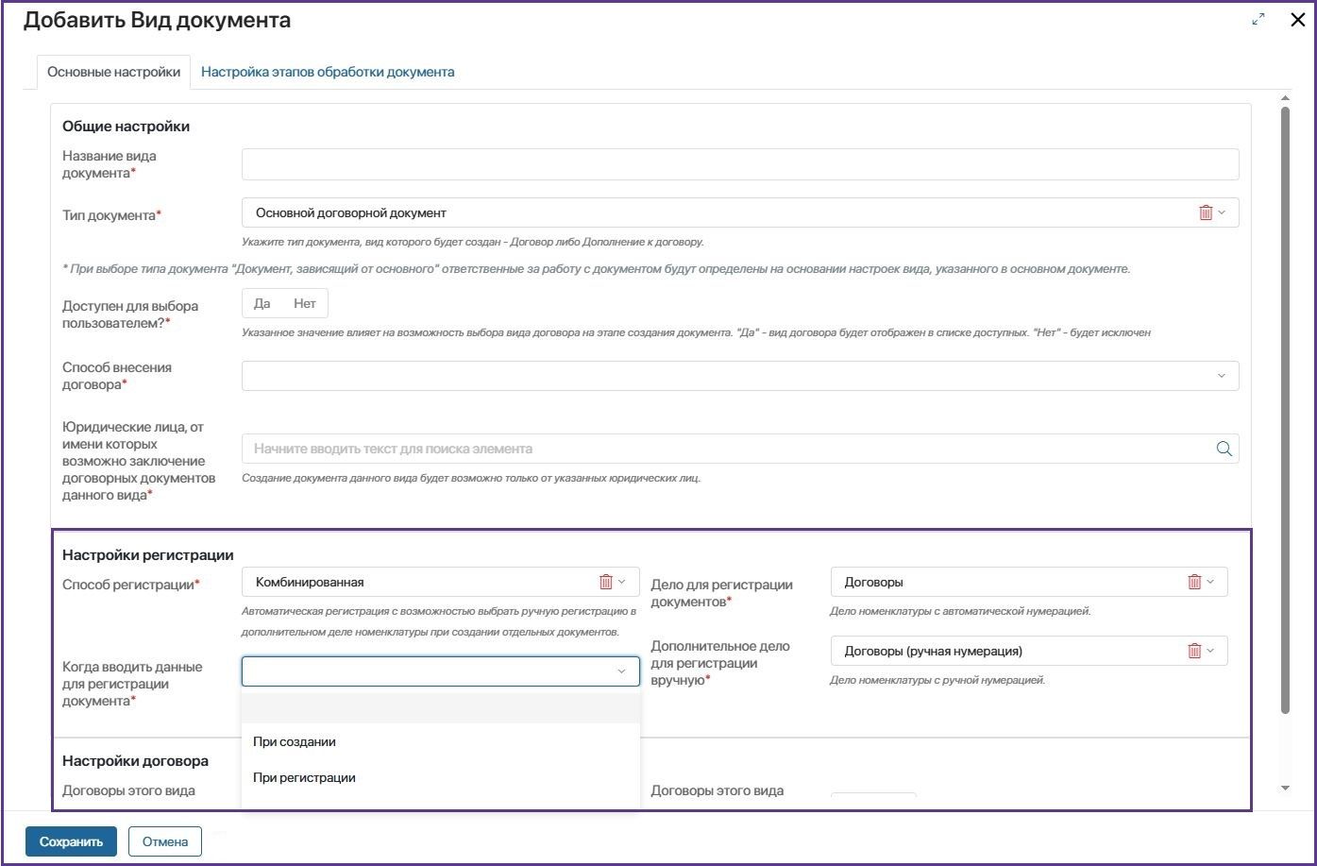
Task: Delete Дополнительное дело для регистрации вручную value
Action: click(1194, 651)
